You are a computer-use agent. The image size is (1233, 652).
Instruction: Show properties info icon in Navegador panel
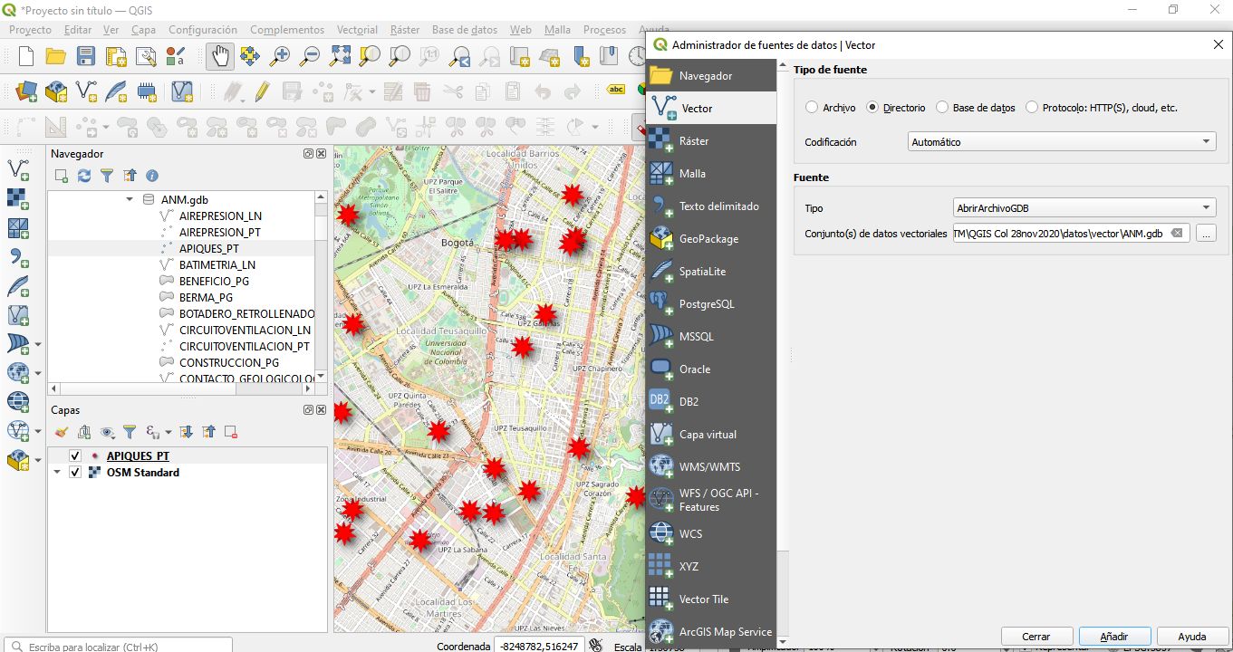click(152, 176)
